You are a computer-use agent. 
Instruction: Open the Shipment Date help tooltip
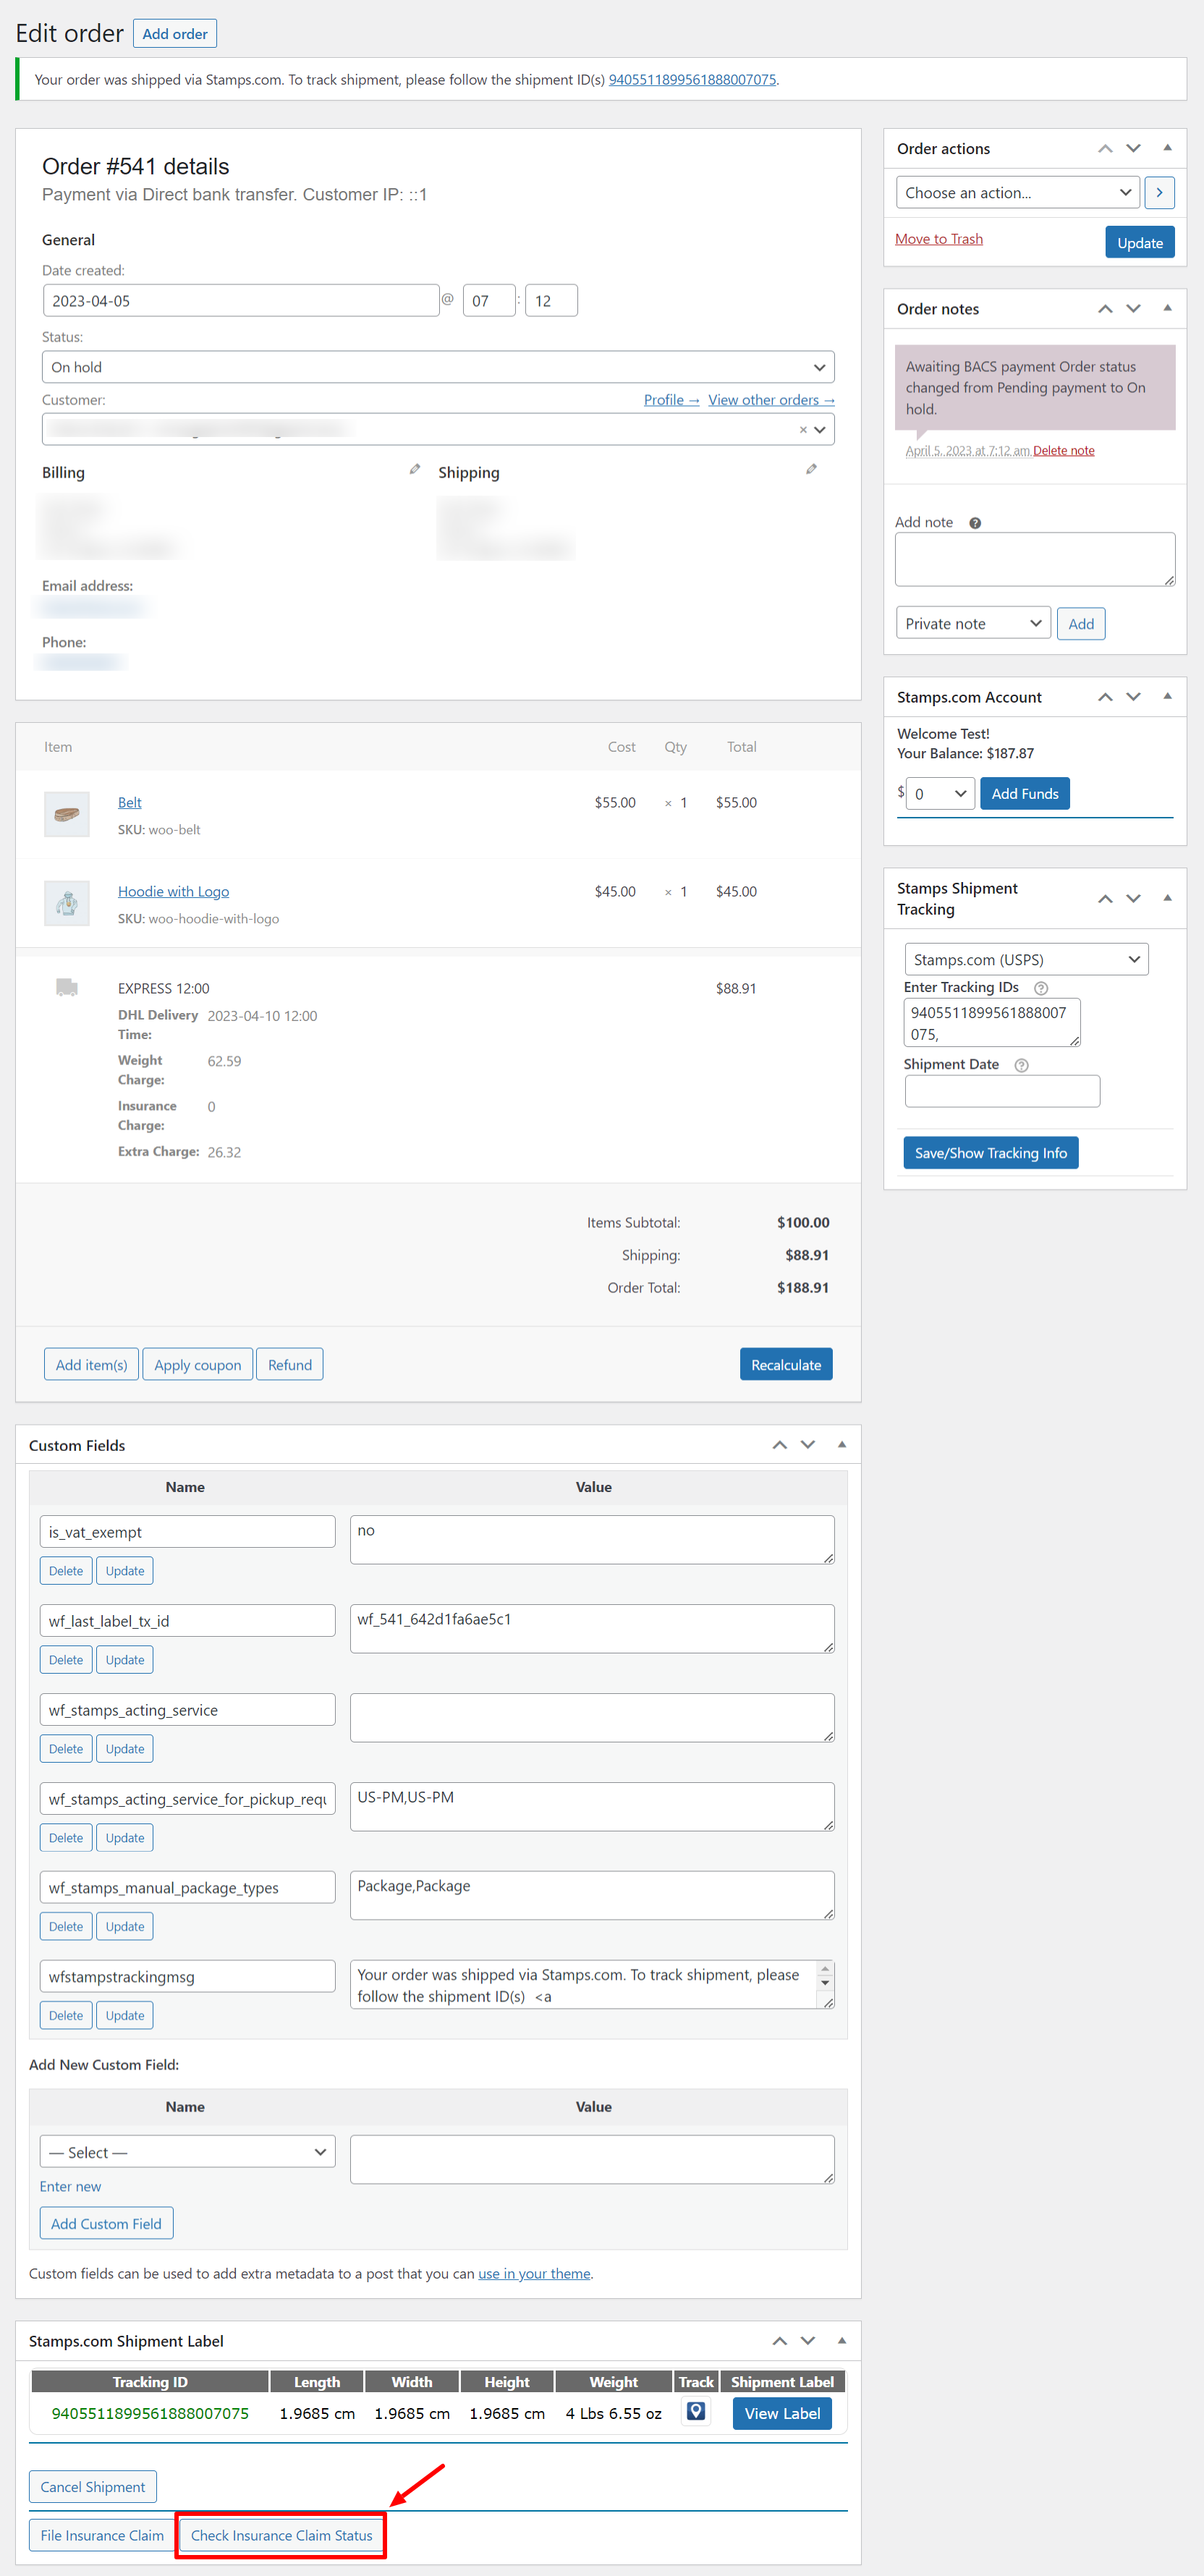click(1021, 1065)
